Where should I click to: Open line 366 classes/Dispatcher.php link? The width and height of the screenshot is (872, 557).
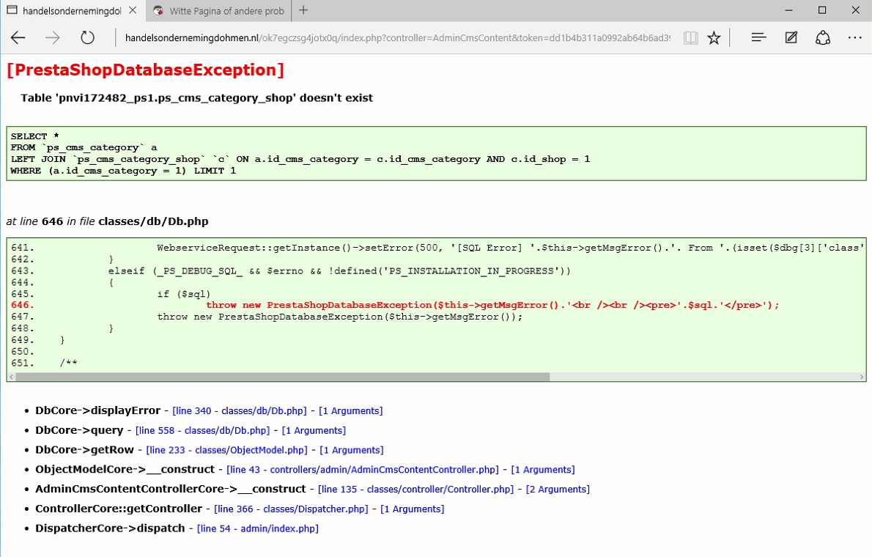click(x=291, y=509)
